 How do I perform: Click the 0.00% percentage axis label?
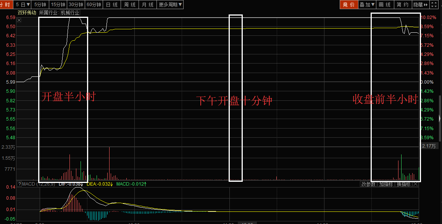pyautogui.click(x=427, y=82)
